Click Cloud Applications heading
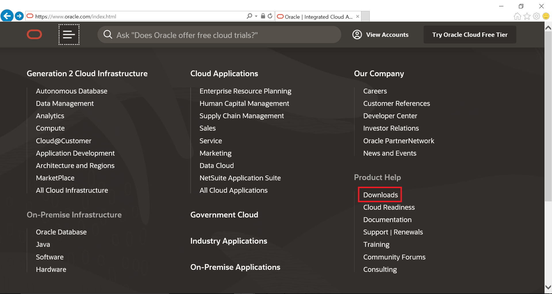The image size is (552, 294). coord(224,74)
